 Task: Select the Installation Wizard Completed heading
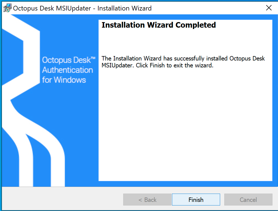[x=159, y=25]
